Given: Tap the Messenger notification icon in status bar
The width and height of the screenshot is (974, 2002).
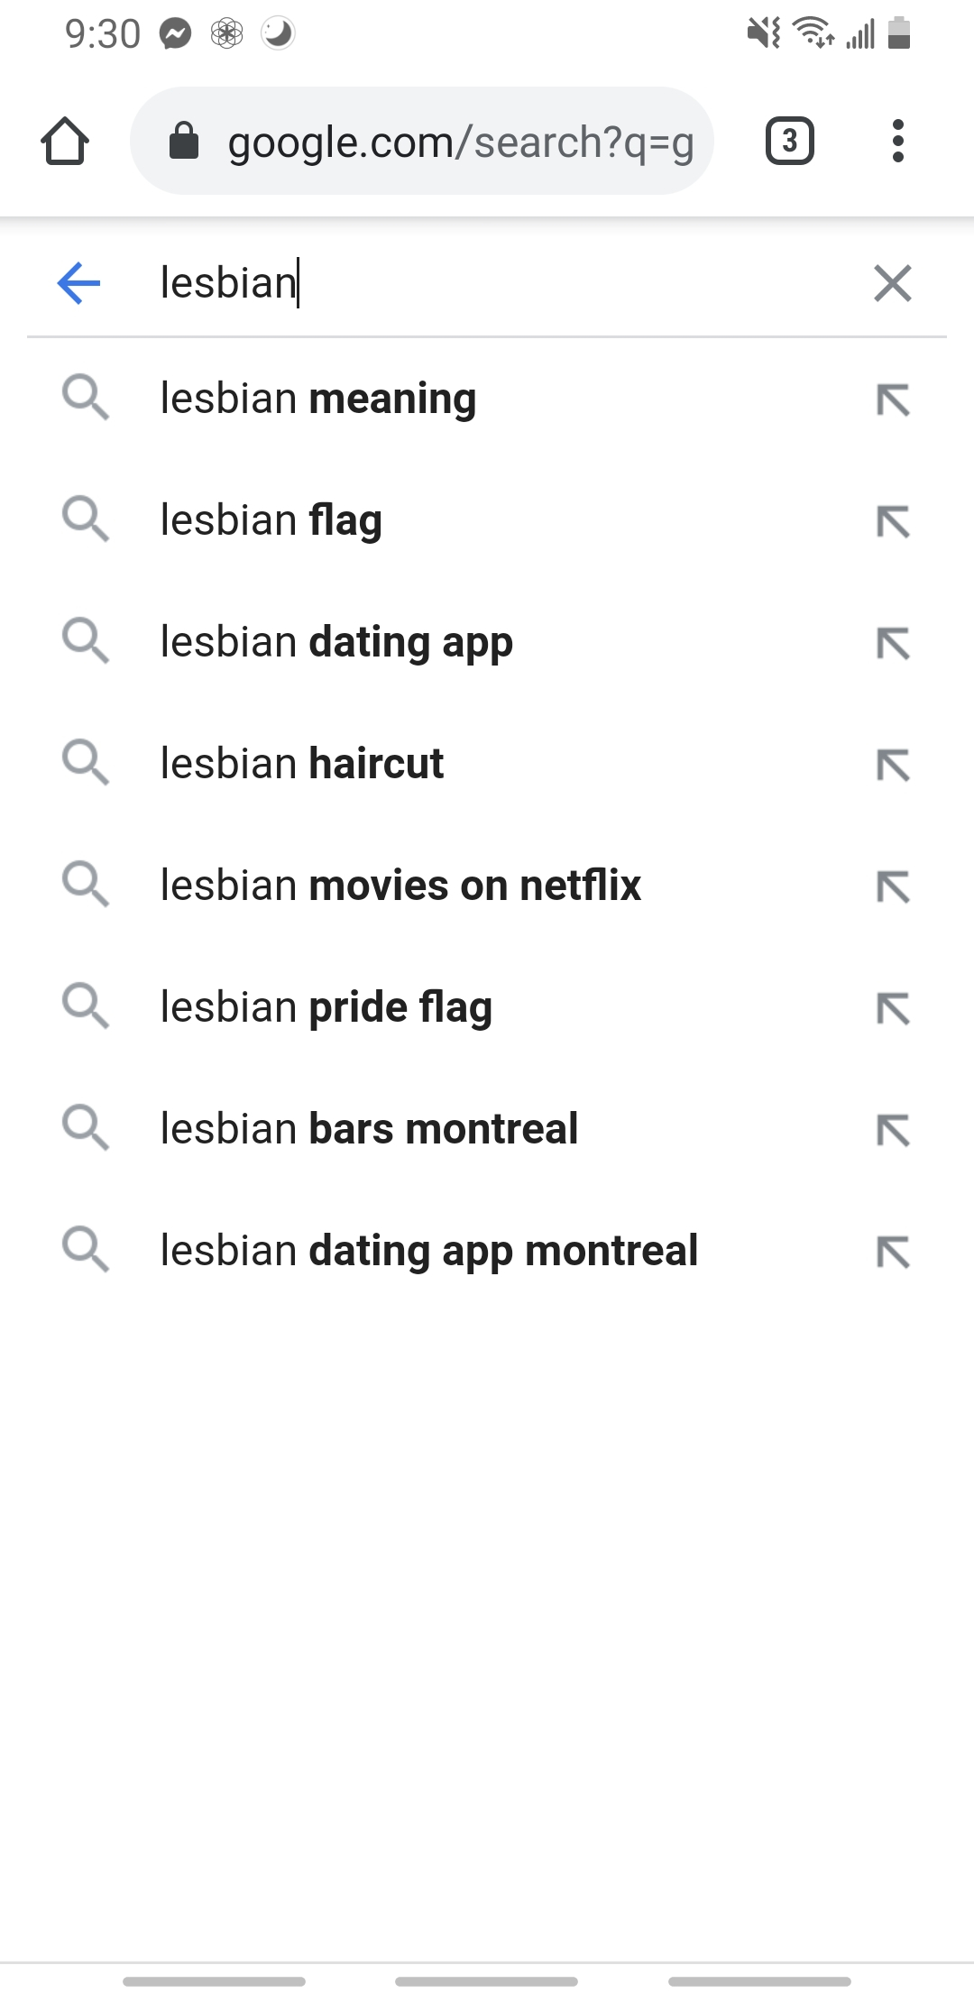Looking at the screenshot, I should [x=176, y=34].
